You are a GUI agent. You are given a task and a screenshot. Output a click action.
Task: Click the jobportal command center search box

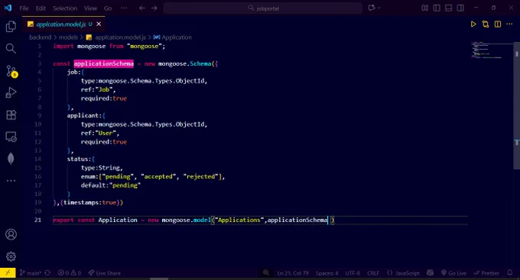[x=263, y=8]
